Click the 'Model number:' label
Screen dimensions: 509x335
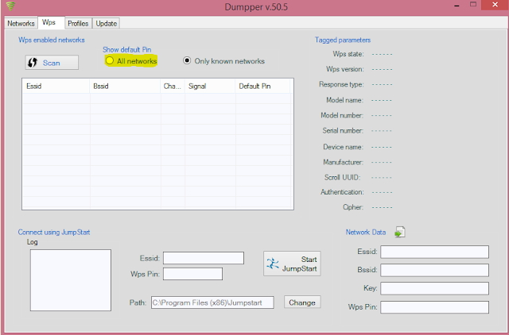pyautogui.click(x=342, y=115)
